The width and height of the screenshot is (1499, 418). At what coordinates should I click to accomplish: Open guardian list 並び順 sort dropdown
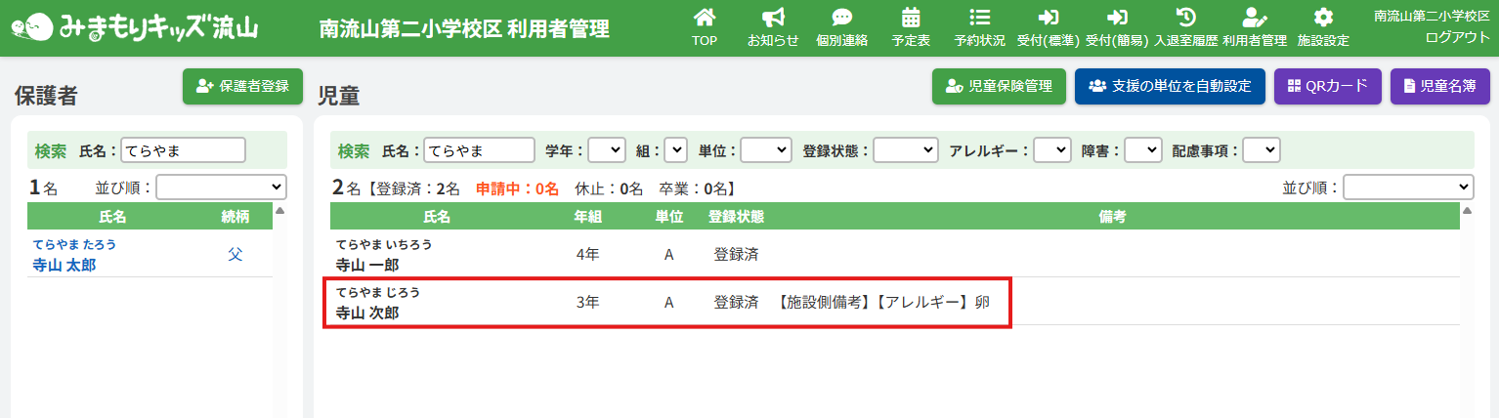221,187
